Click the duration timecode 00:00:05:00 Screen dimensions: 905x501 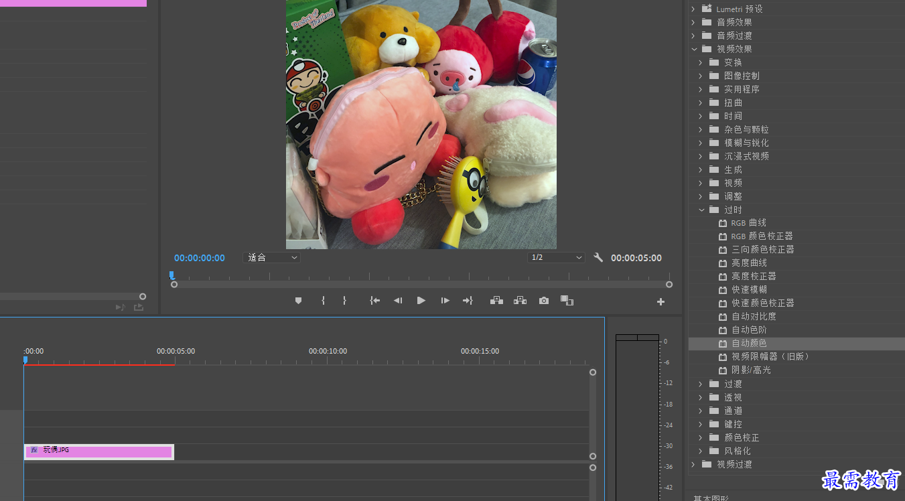[636, 258]
